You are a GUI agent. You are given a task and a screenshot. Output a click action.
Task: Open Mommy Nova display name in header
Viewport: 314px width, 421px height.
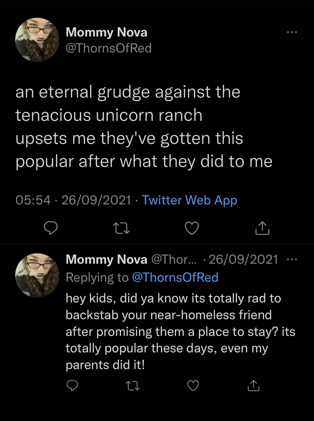[106, 32]
